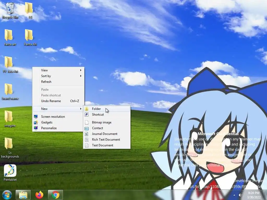Viewport: 267px width, 200px height.
Task: Choose Gadgets from the context menu
Action: pyautogui.click(x=58, y=122)
